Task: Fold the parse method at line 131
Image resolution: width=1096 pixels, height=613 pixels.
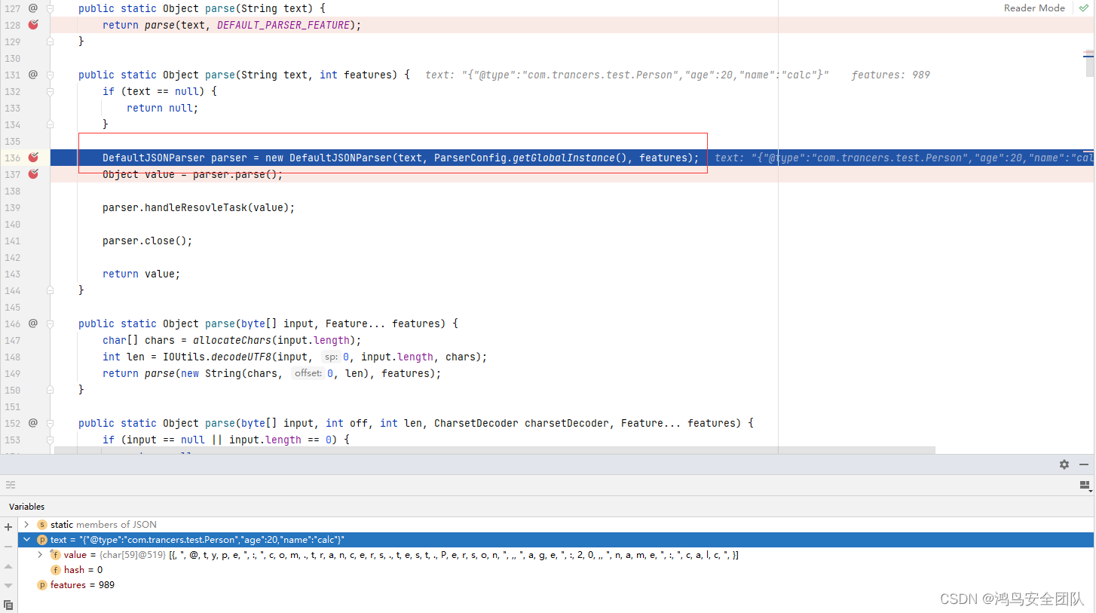Action: click(51, 75)
